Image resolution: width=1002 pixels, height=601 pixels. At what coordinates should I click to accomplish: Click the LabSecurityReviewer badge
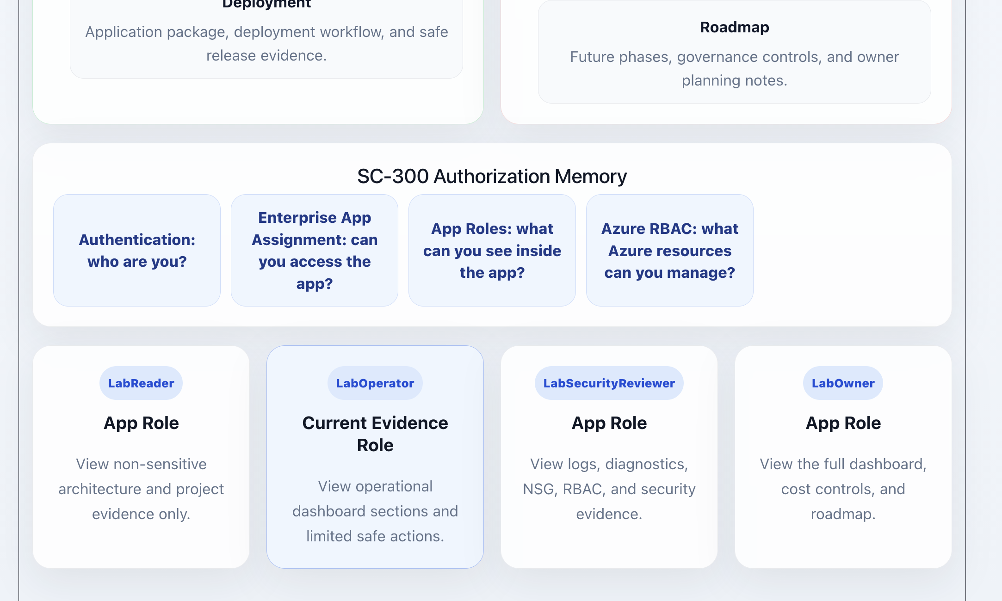click(x=609, y=383)
